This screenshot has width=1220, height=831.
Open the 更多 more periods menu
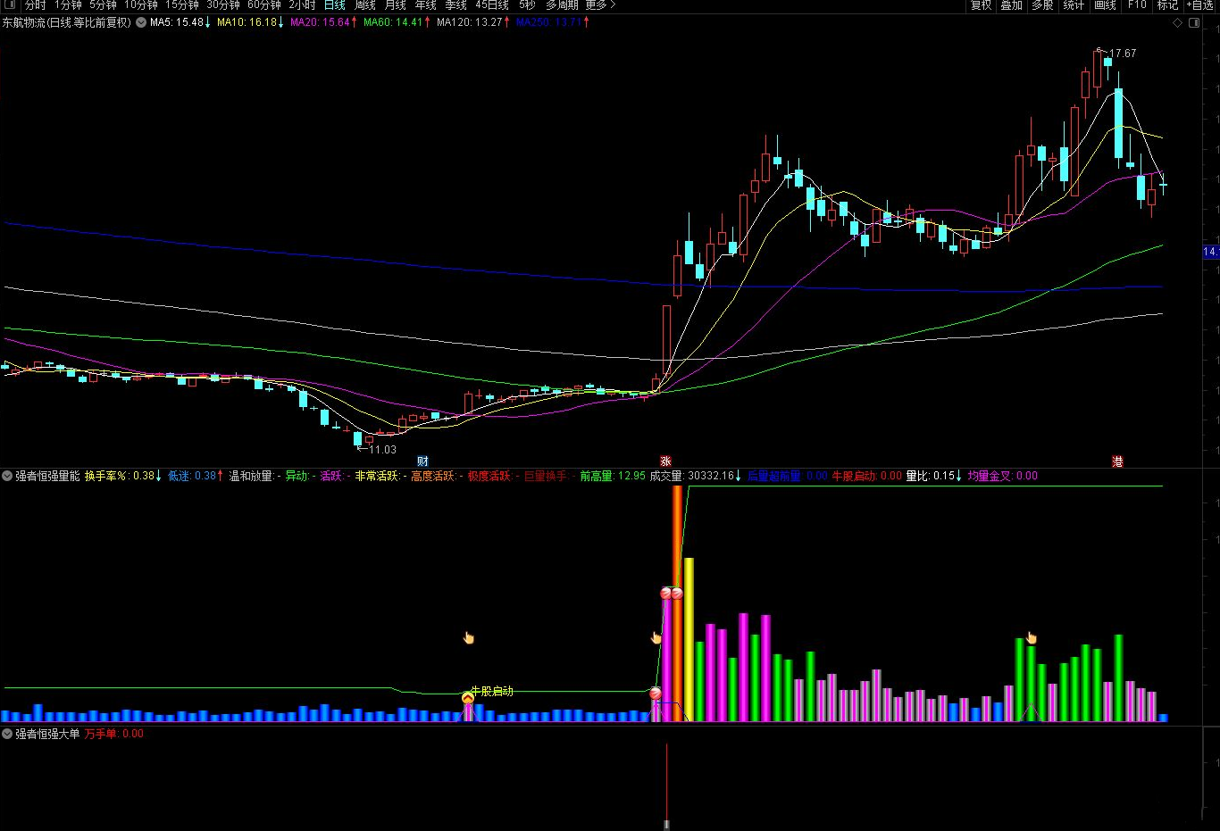pyautogui.click(x=600, y=5)
